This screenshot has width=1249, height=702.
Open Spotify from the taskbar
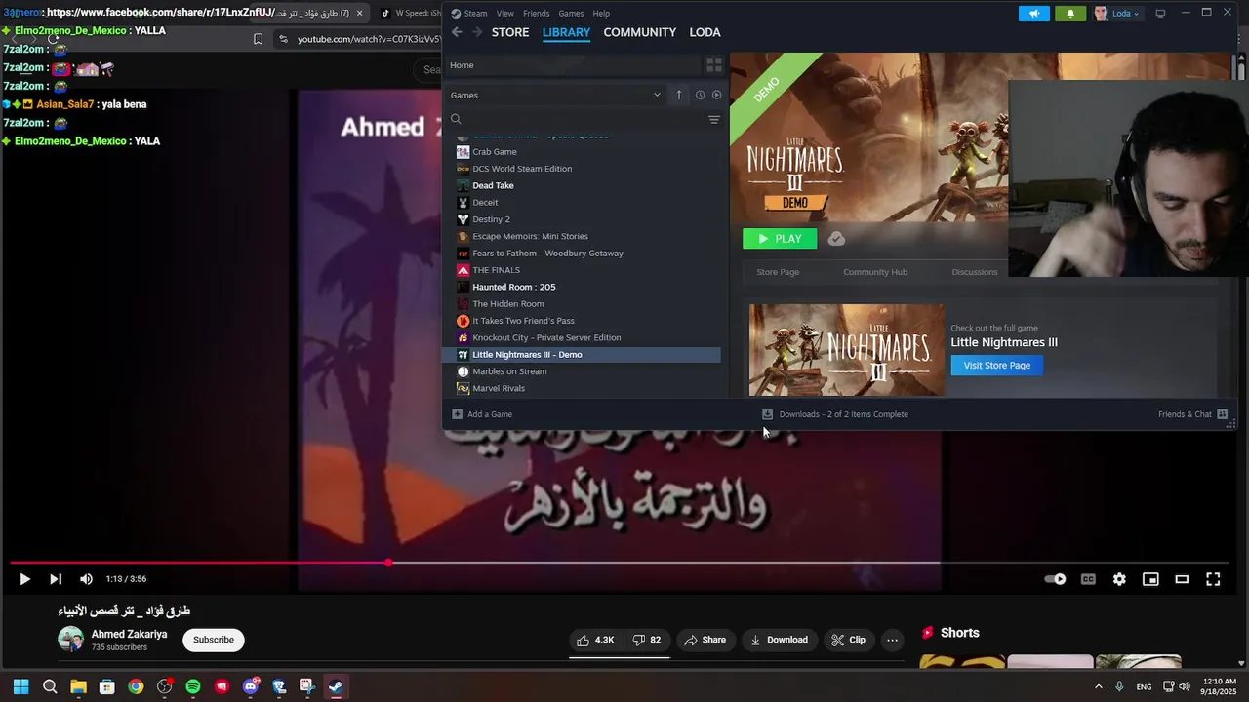pyautogui.click(x=193, y=686)
